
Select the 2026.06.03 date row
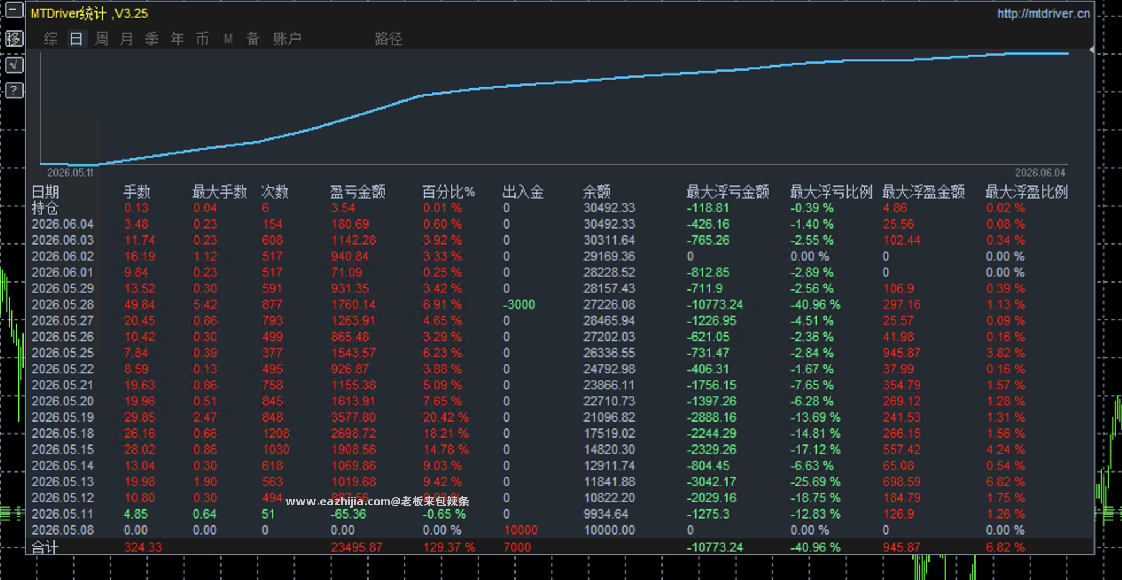[63, 240]
